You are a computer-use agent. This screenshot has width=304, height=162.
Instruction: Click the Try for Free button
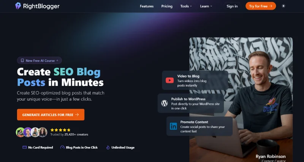coord(261,6)
